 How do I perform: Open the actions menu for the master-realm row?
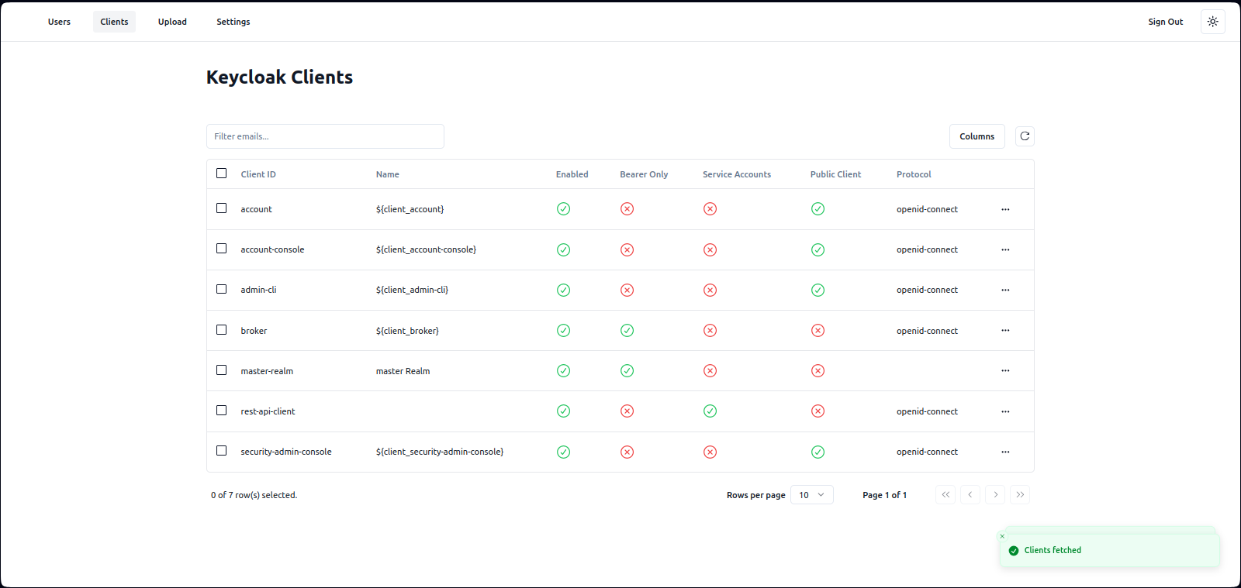point(1005,371)
